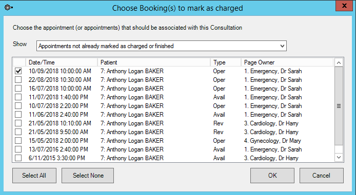Click the Rev type in the 9:50:00 AM row
The width and height of the screenshot is (356, 195).
tap(218, 132)
